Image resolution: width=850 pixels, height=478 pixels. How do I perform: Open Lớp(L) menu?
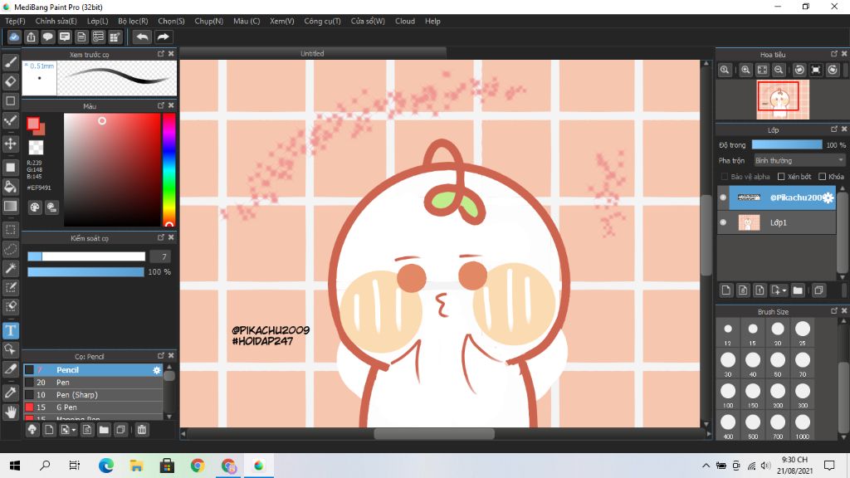(98, 21)
